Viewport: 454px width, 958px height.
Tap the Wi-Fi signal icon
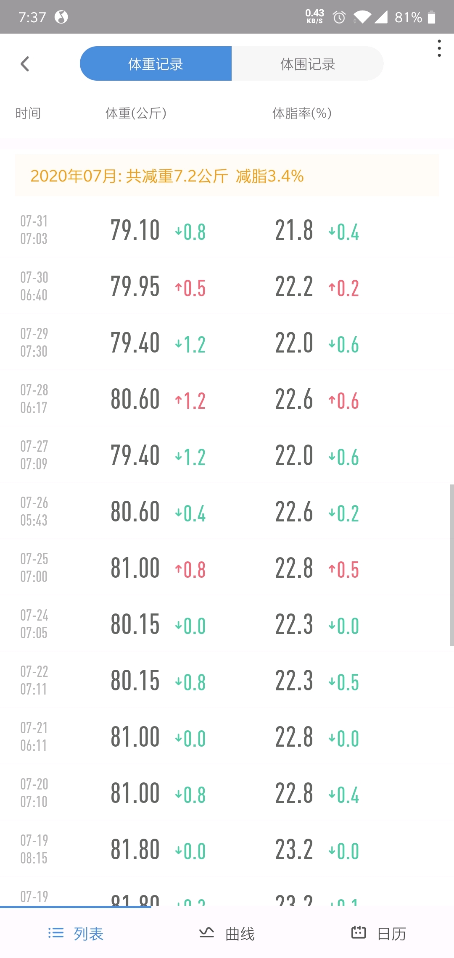pos(362,17)
